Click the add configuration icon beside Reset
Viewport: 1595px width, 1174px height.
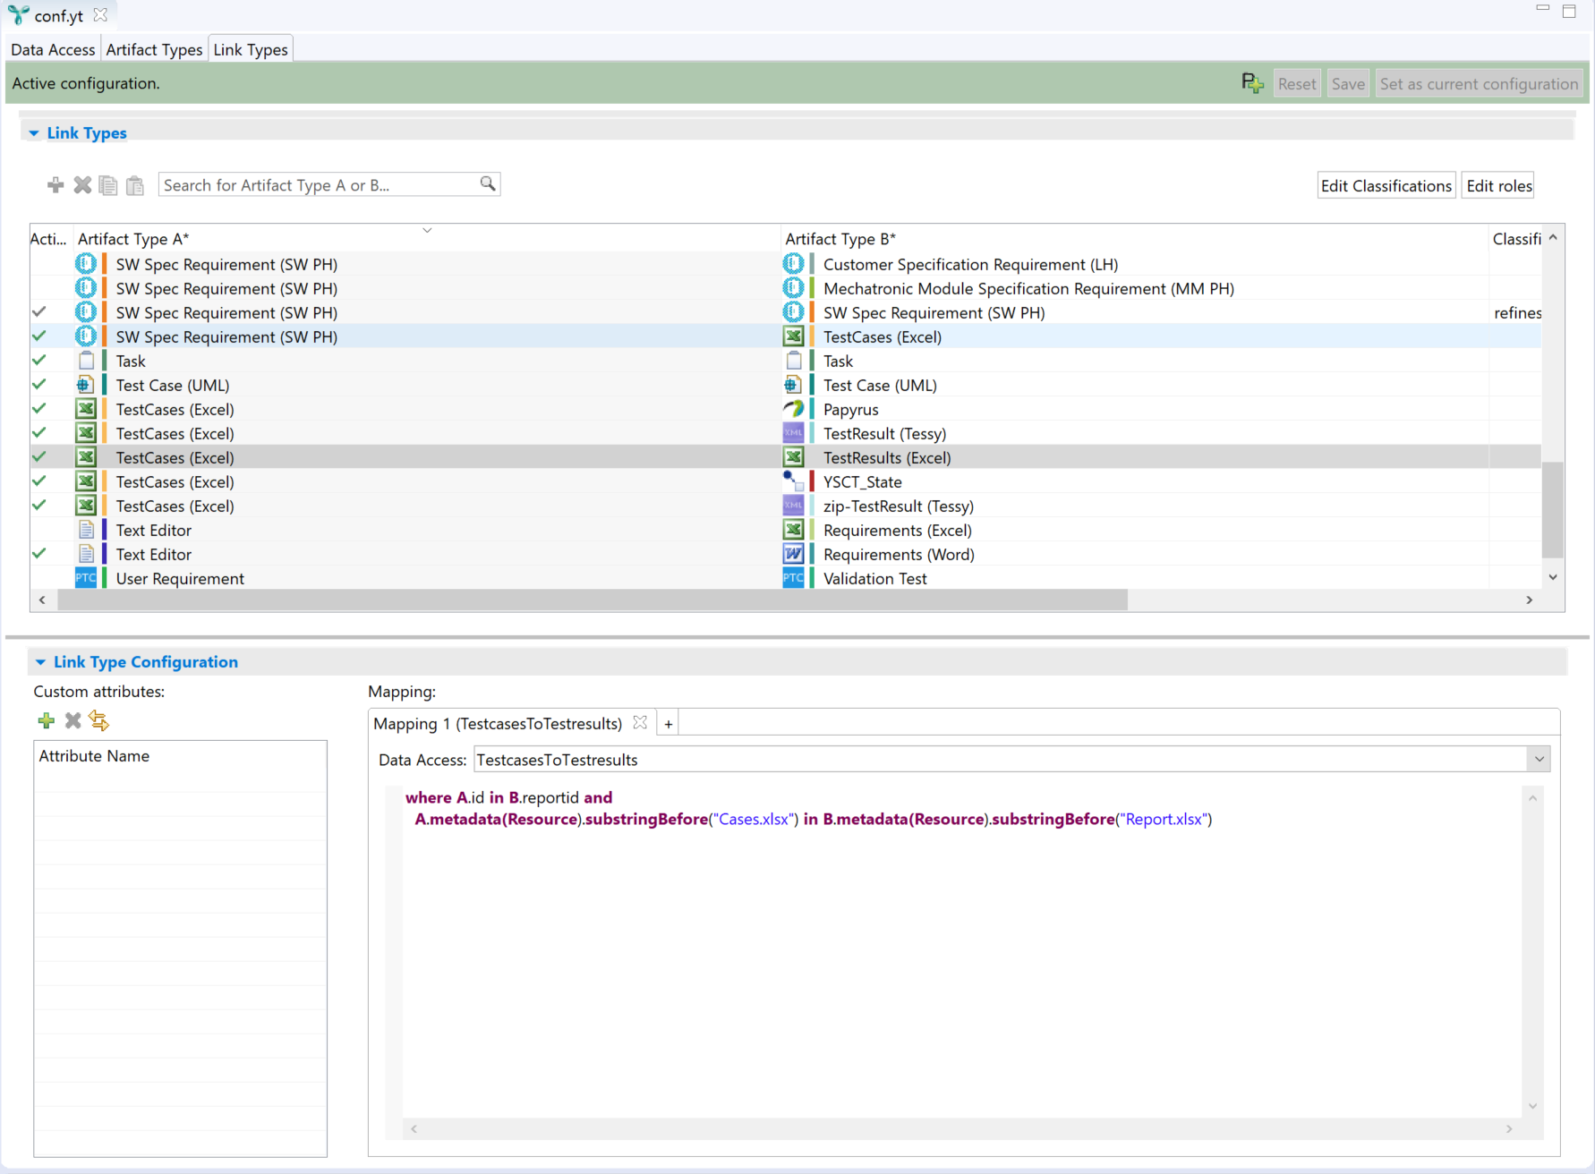(1252, 83)
